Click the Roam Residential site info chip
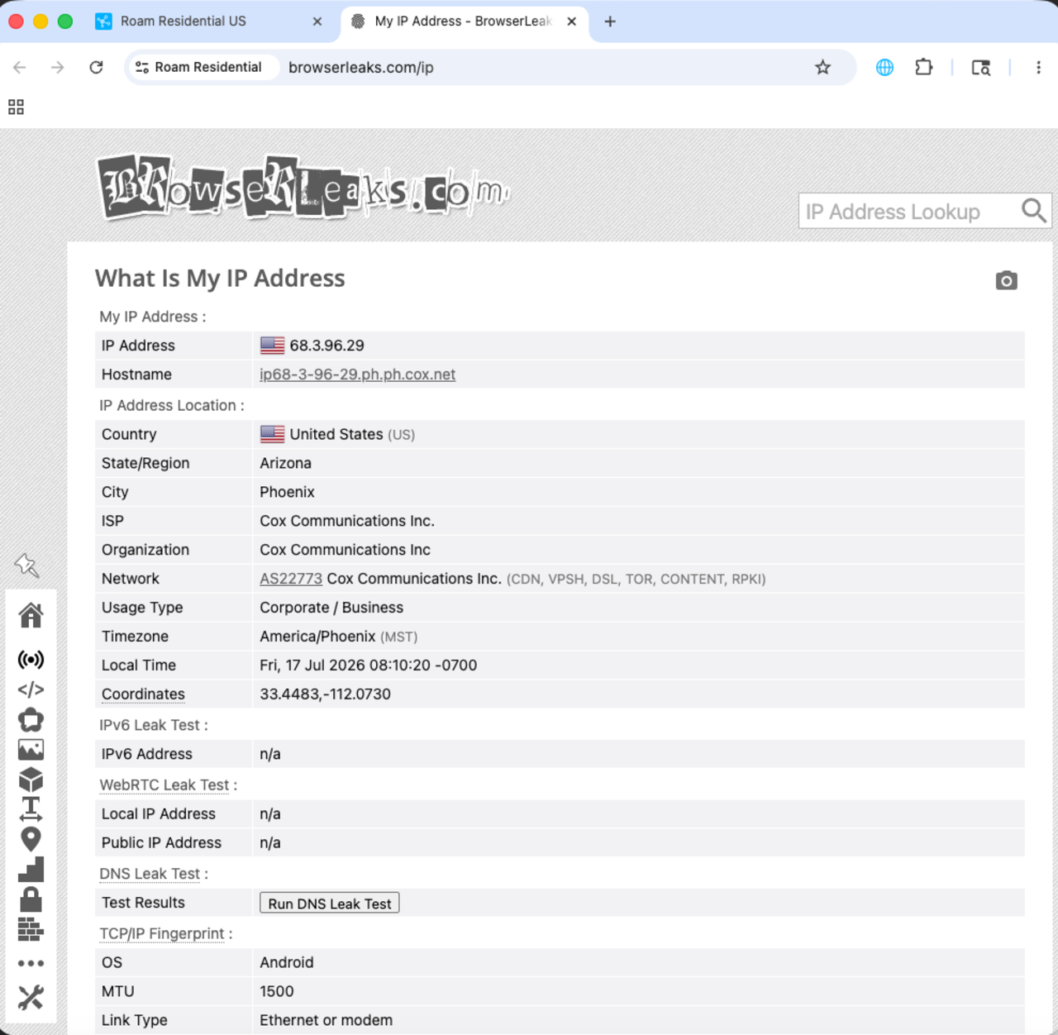 click(x=199, y=68)
